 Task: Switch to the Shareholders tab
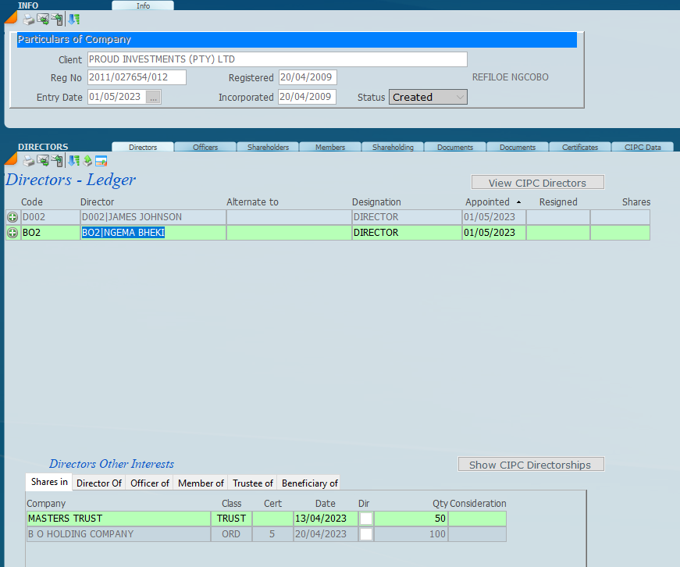coord(268,147)
